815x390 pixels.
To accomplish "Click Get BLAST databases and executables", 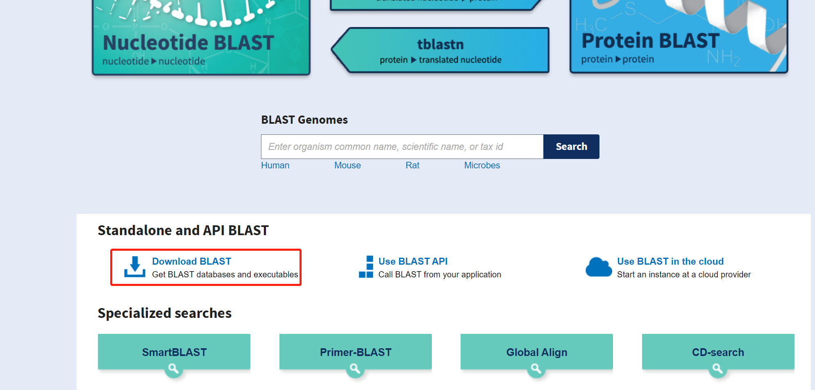I will point(226,274).
